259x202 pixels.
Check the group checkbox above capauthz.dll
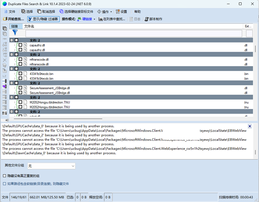click(16, 40)
